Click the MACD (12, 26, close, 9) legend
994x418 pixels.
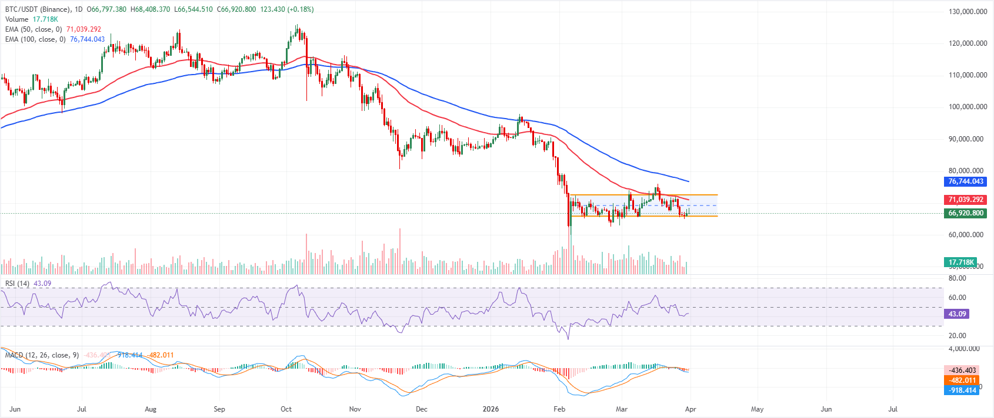click(x=41, y=355)
